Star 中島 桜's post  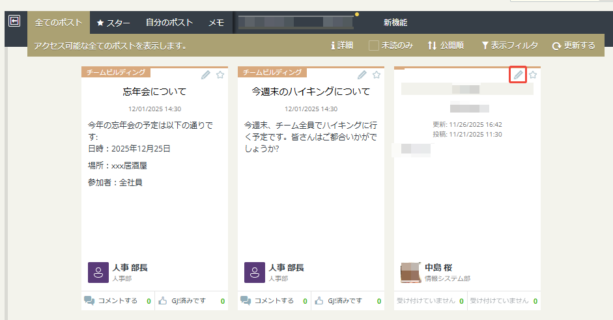[533, 75]
